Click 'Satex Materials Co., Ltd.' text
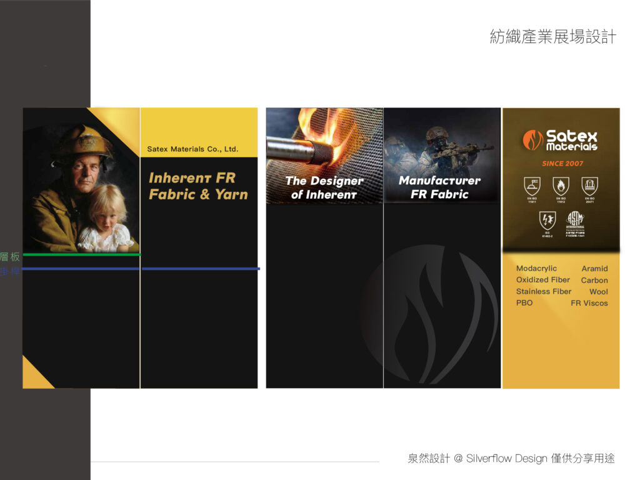This screenshot has width=640, height=480. click(x=192, y=149)
